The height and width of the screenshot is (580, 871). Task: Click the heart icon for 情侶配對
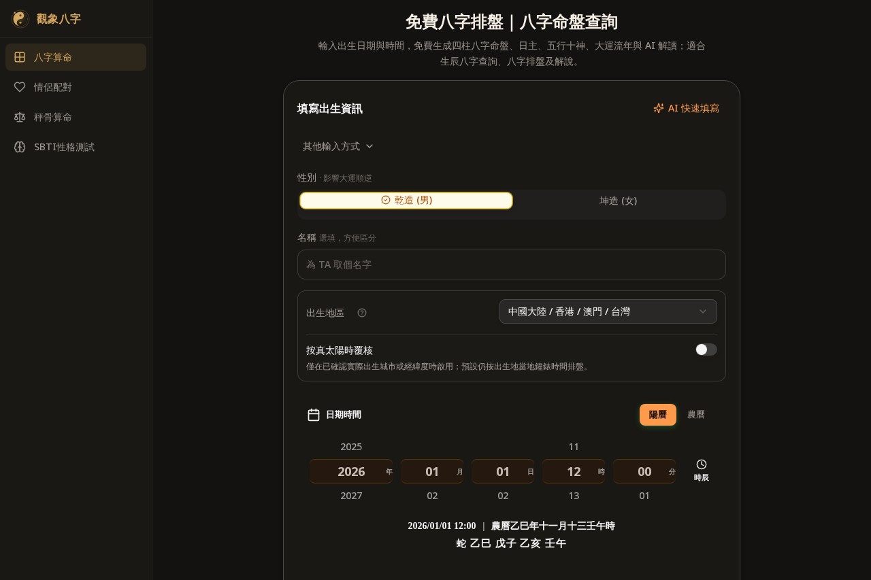point(20,87)
